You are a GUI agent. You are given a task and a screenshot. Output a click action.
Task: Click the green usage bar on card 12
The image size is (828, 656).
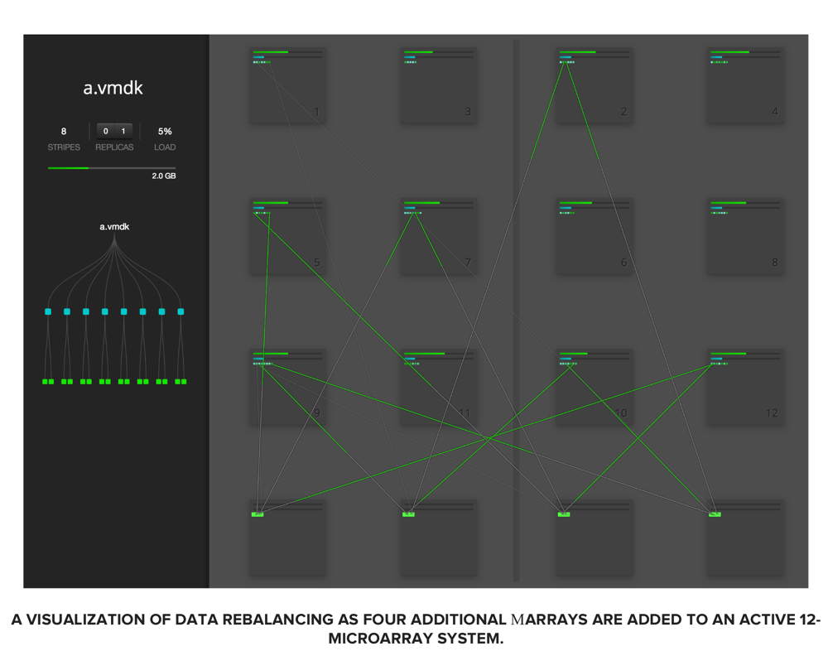(x=728, y=354)
